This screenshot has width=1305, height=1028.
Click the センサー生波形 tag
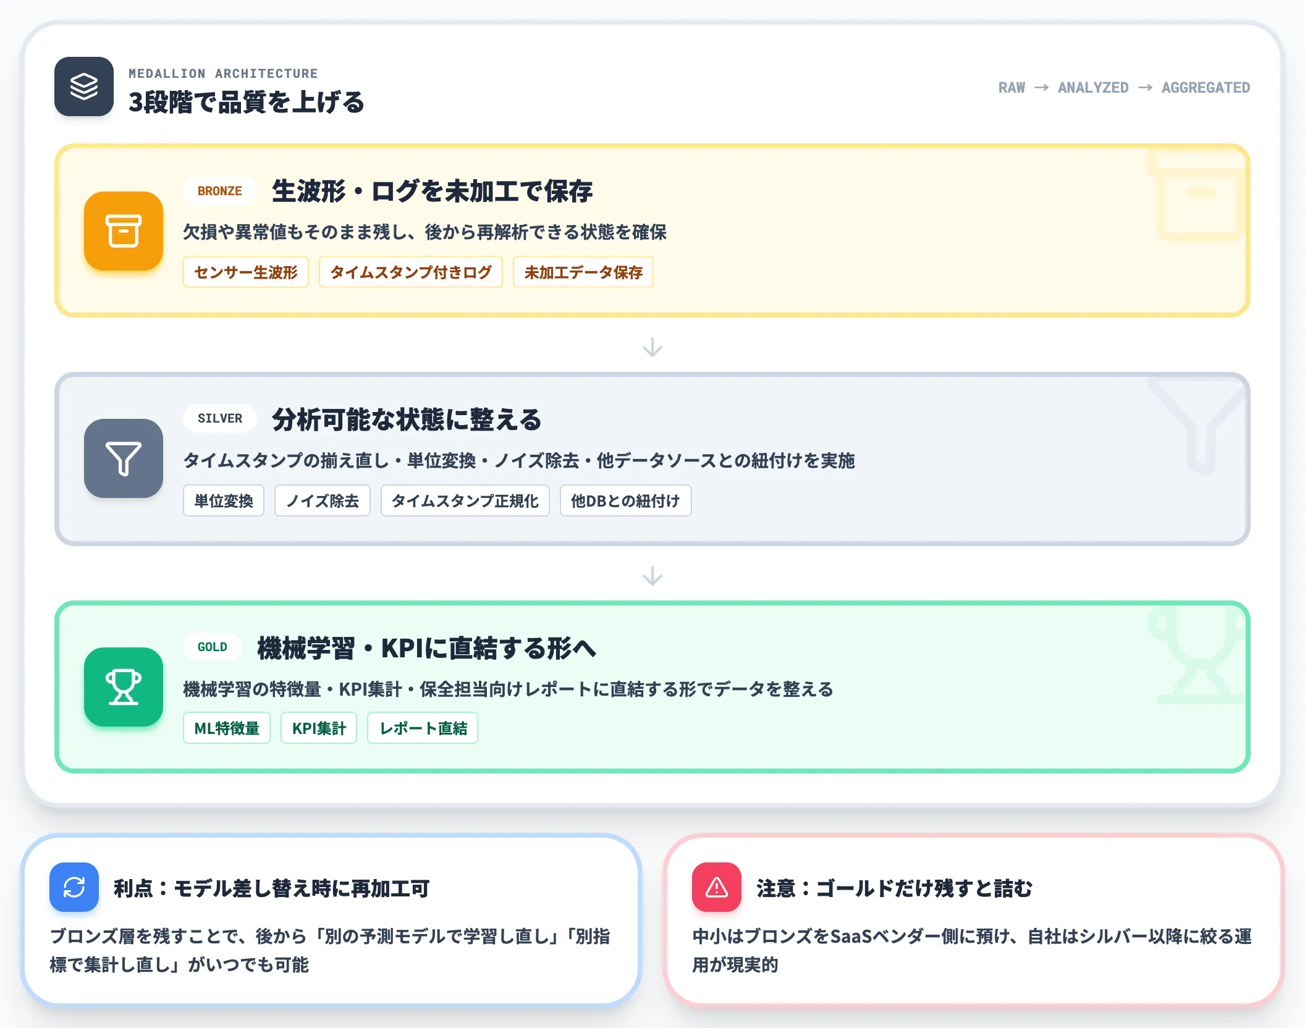click(246, 272)
